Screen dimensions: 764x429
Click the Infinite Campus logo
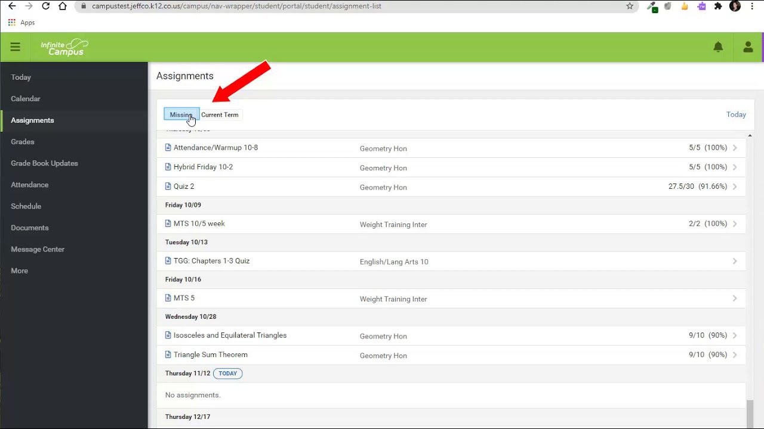64,48
